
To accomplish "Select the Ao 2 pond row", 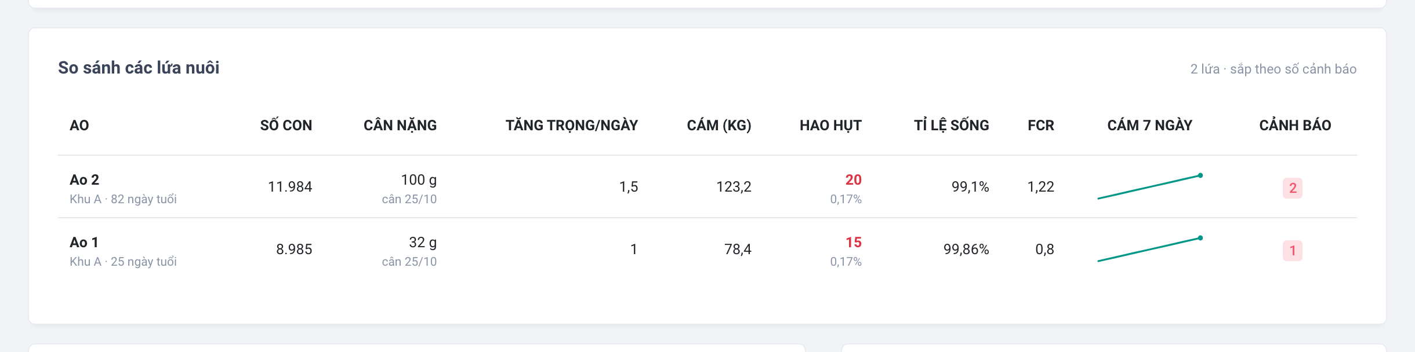I will point(707,187).
